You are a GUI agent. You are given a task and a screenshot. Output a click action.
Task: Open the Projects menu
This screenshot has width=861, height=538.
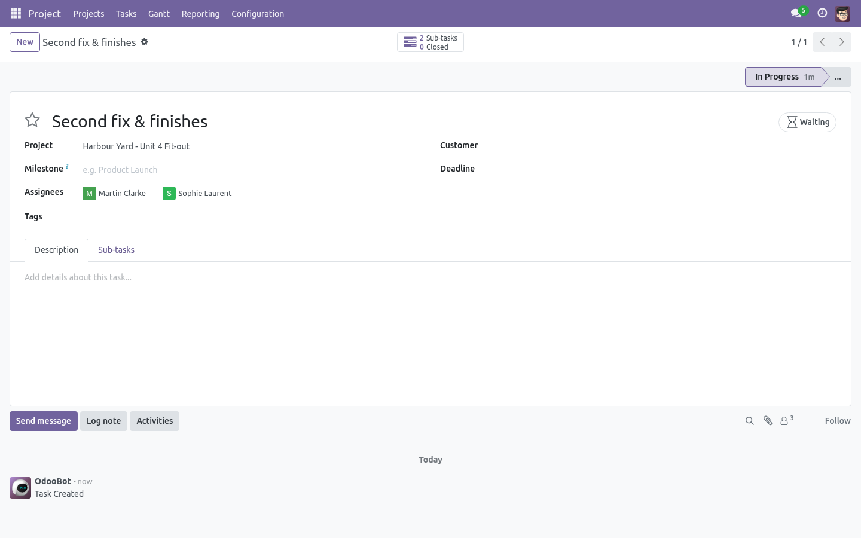point(88,14)
